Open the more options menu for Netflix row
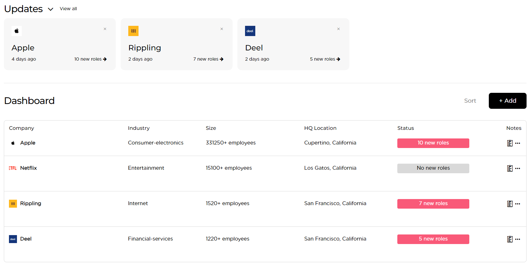 518,168
